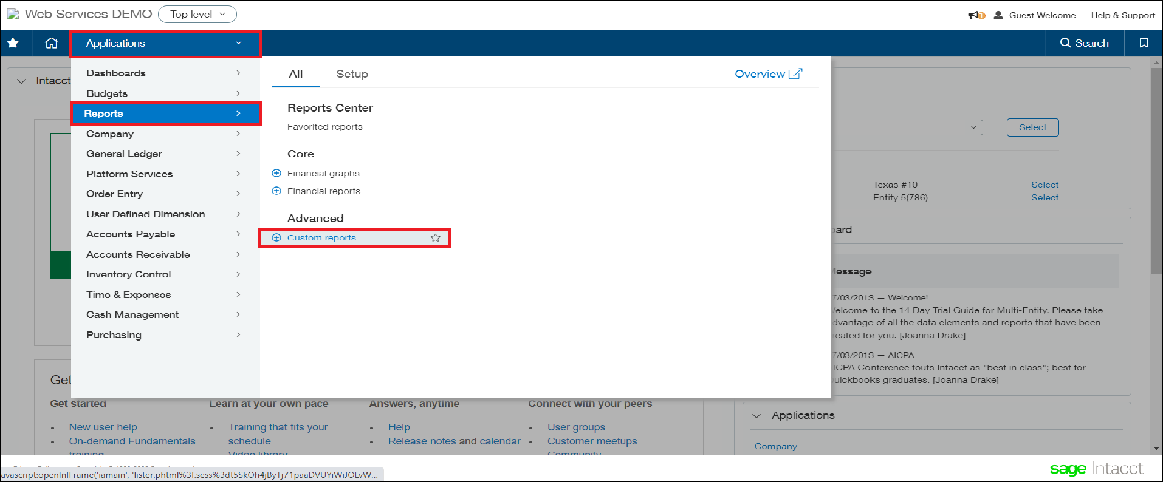
Task: Open the Top level entity dropdown
Action: point(197,14)
